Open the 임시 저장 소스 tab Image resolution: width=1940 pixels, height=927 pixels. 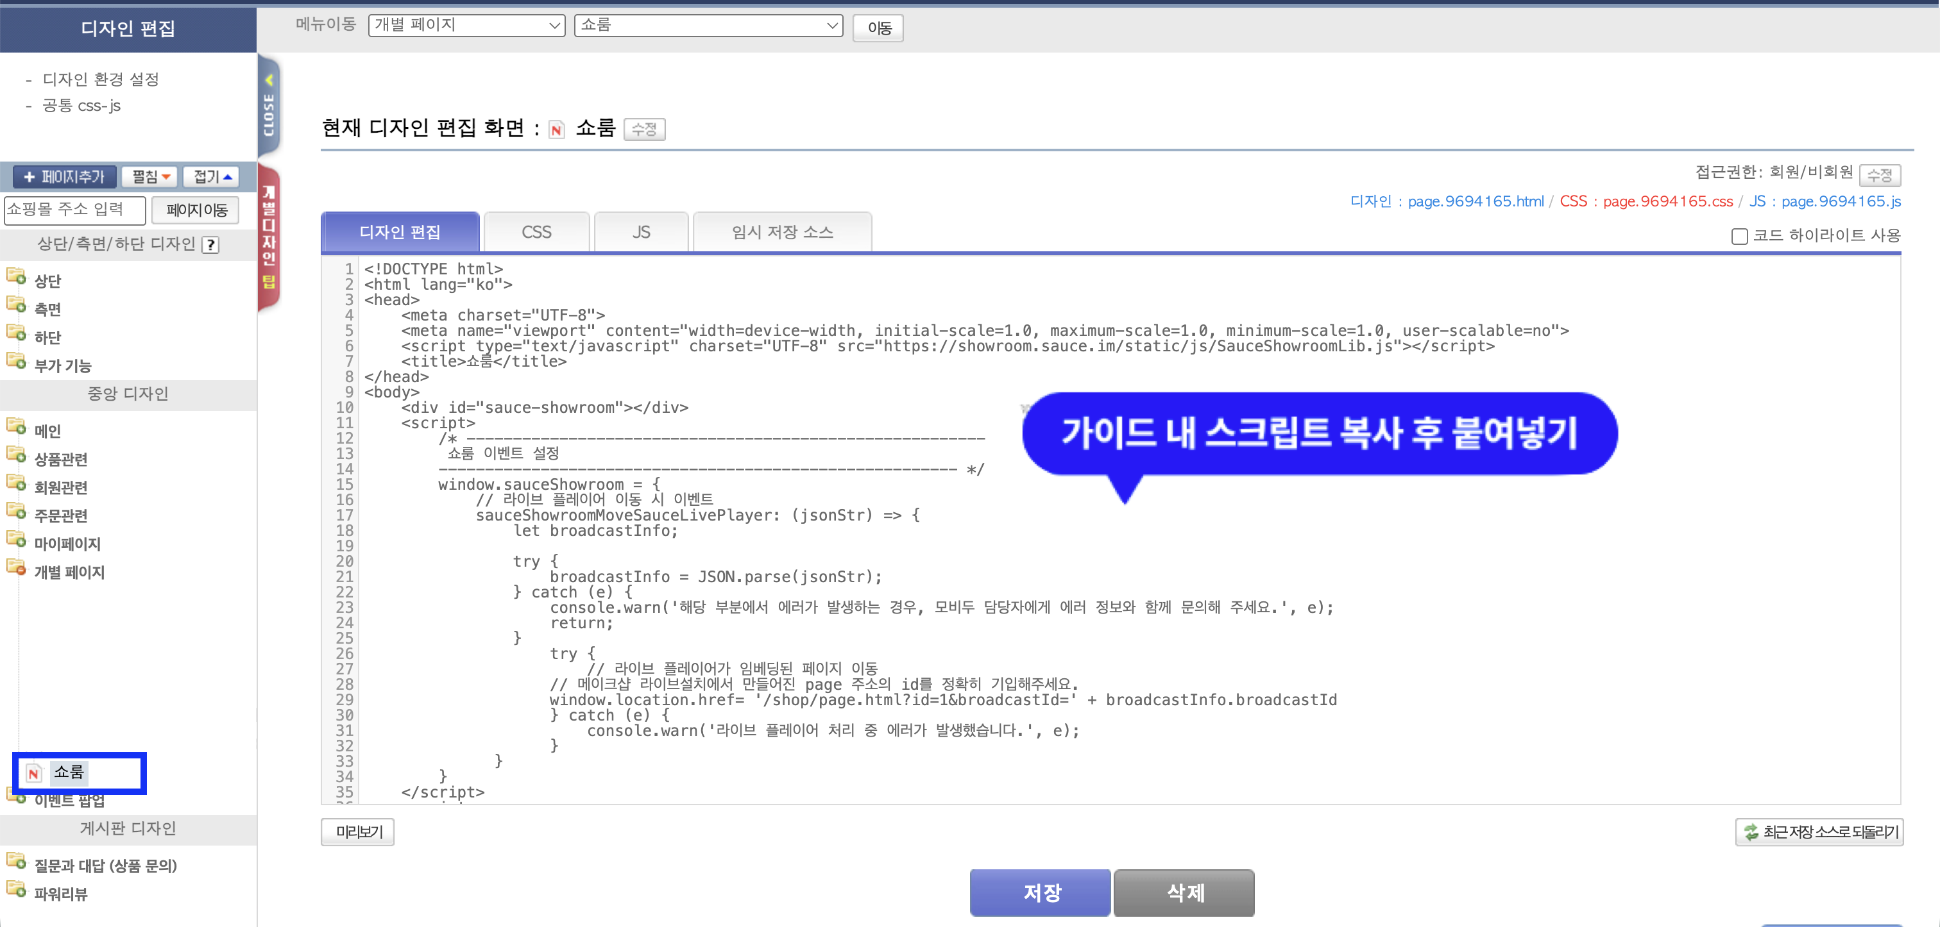[782, 233]
